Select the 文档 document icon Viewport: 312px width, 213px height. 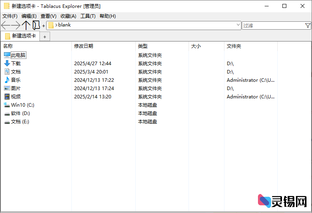(7, 72)
